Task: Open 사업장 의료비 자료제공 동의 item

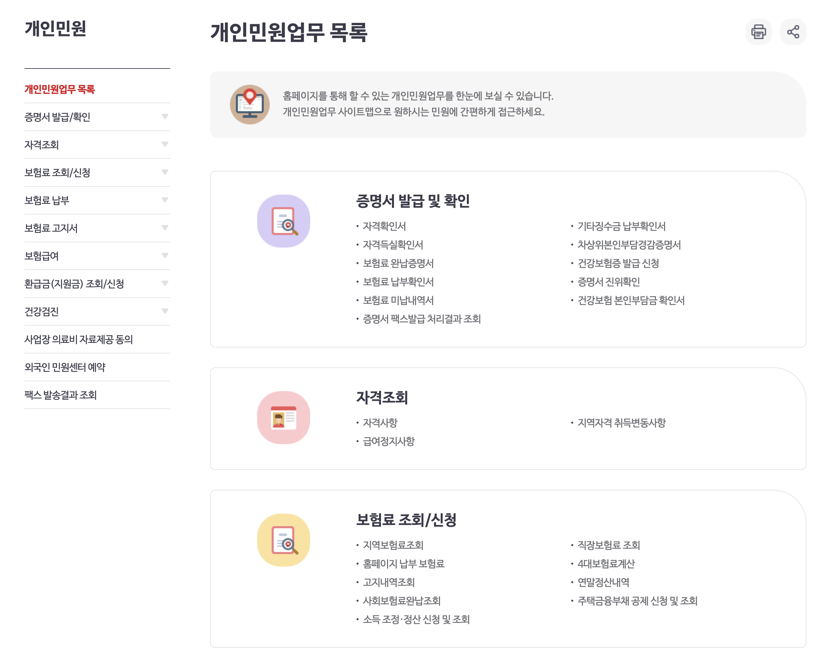Action: coord(79,340)
